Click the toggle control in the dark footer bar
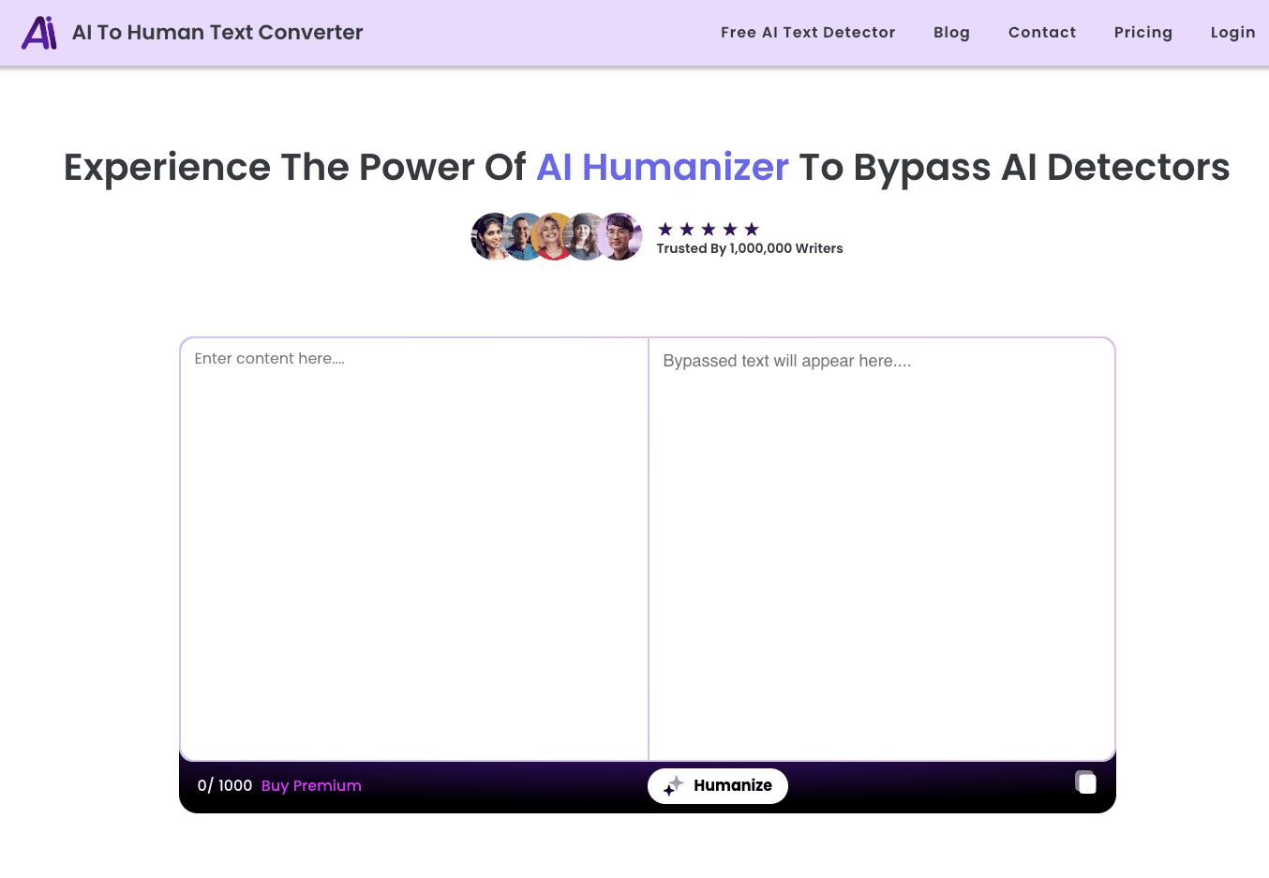The width and height of the screenshot is (1269, 878). 1085,781
